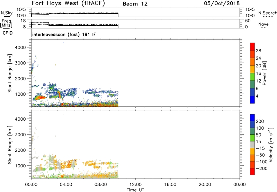Click the blue 200 velocity colorbar segment
The image size is (277, 192).
252,118
